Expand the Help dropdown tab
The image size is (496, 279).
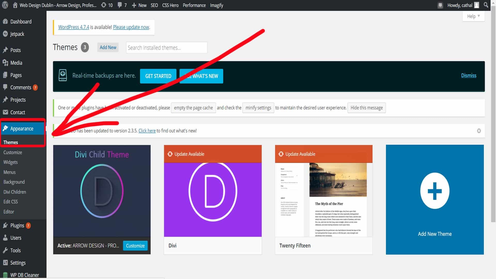pyautogui.click(x=474, y=16)
